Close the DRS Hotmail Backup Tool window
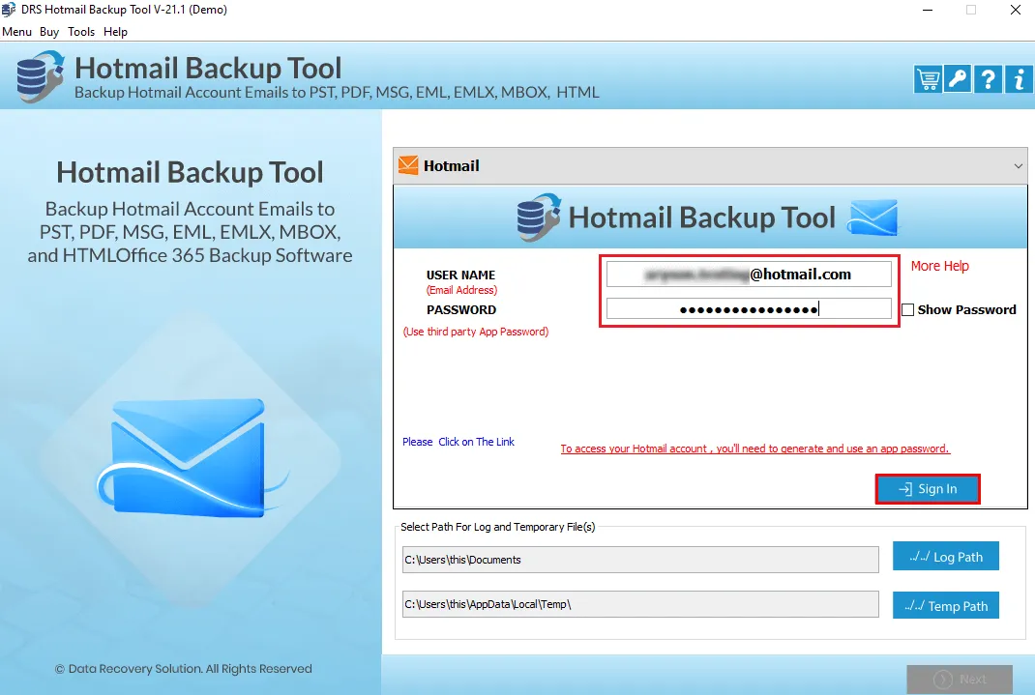The width and height of the screenshot is (1035, 695). (x=1016, y=10)
